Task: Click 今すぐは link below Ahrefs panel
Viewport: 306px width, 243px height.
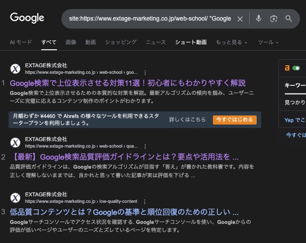Action: click(x=296, y=135)
